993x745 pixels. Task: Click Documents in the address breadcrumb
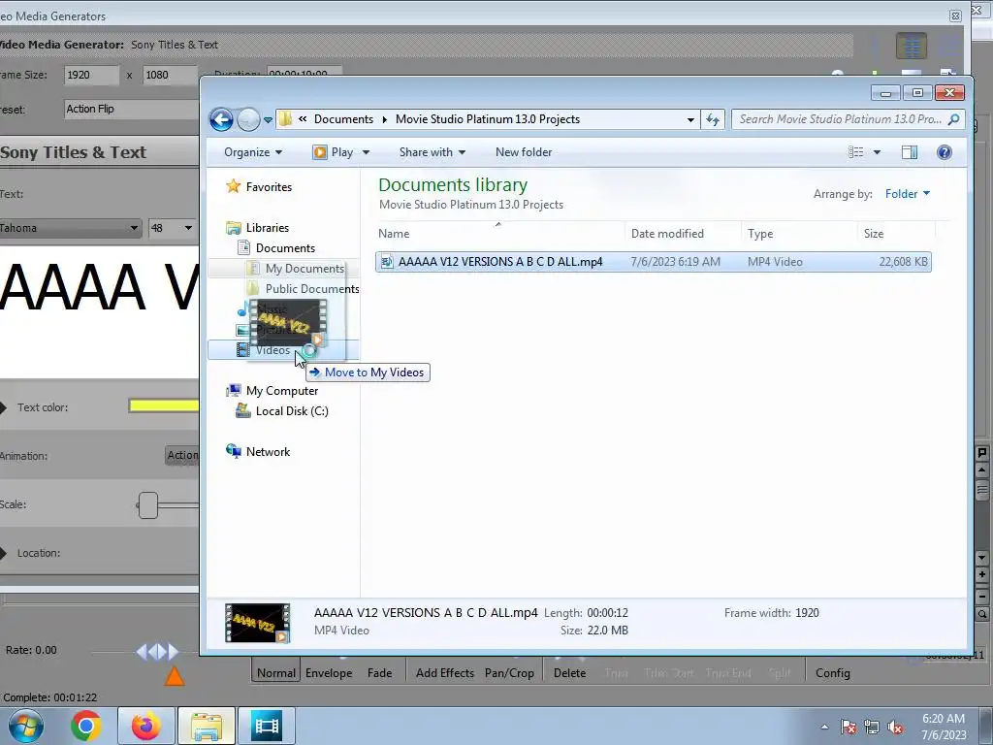(x=343, y=119)
